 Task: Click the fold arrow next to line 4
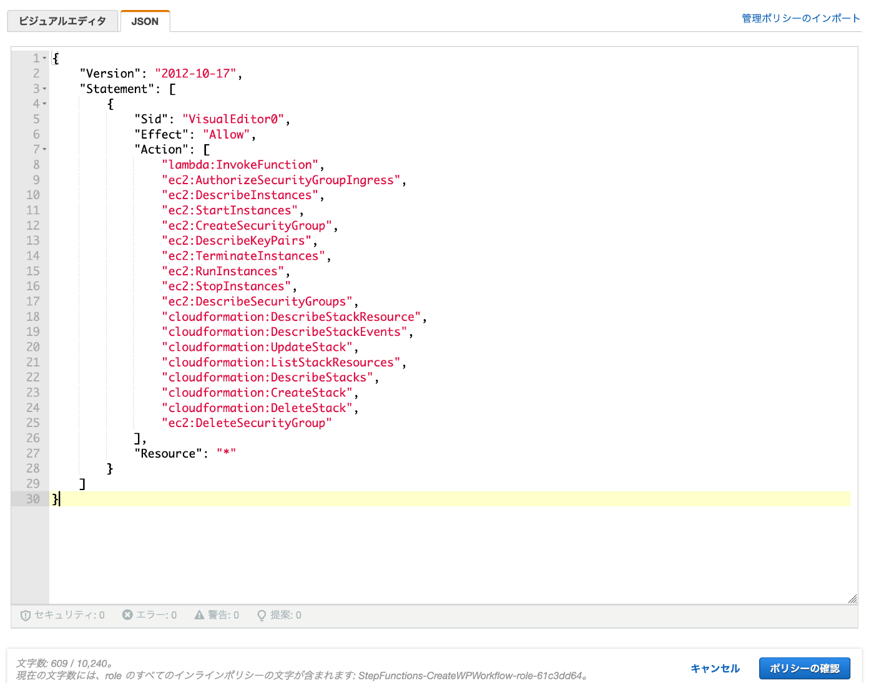pos(44,103)
